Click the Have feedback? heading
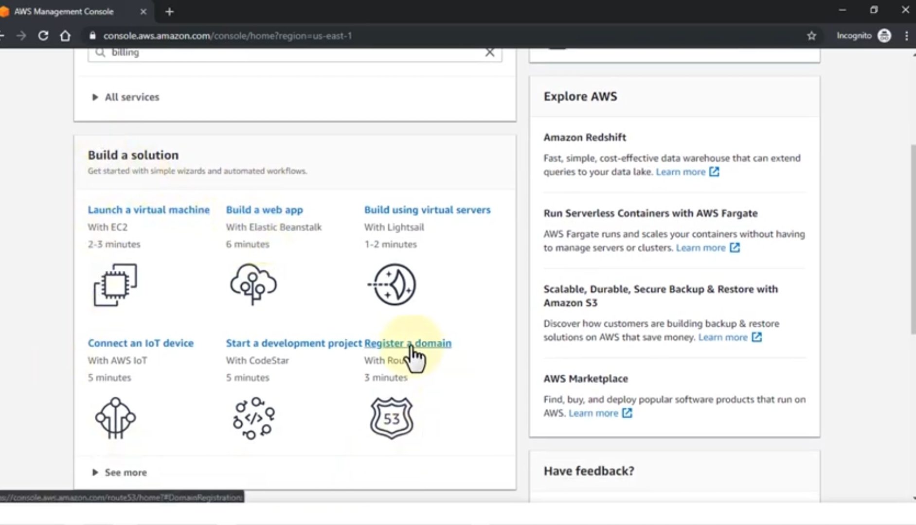This screenshot has width=916, height=525. pos(589,471)
